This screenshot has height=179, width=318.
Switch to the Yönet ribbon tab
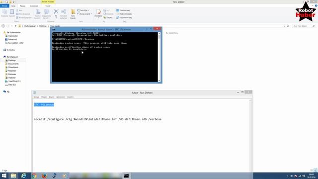click(x=48, y=6)
